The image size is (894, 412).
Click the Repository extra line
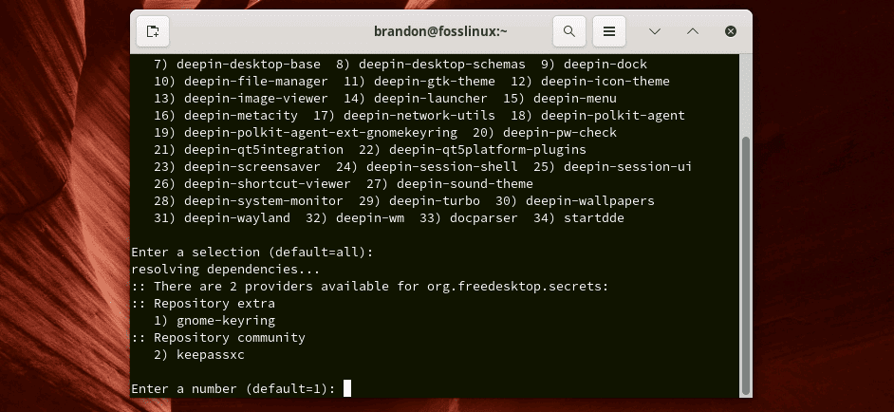pos(203,304)
